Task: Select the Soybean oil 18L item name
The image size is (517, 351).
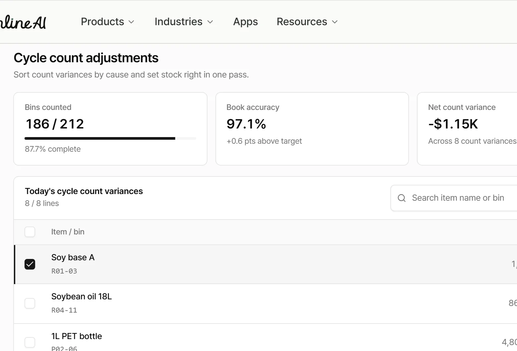Action: tap(82, 296)
